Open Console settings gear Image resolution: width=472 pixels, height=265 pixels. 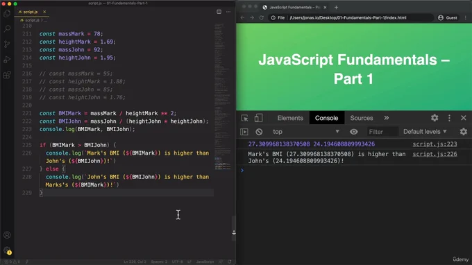(x=464, y=132)
